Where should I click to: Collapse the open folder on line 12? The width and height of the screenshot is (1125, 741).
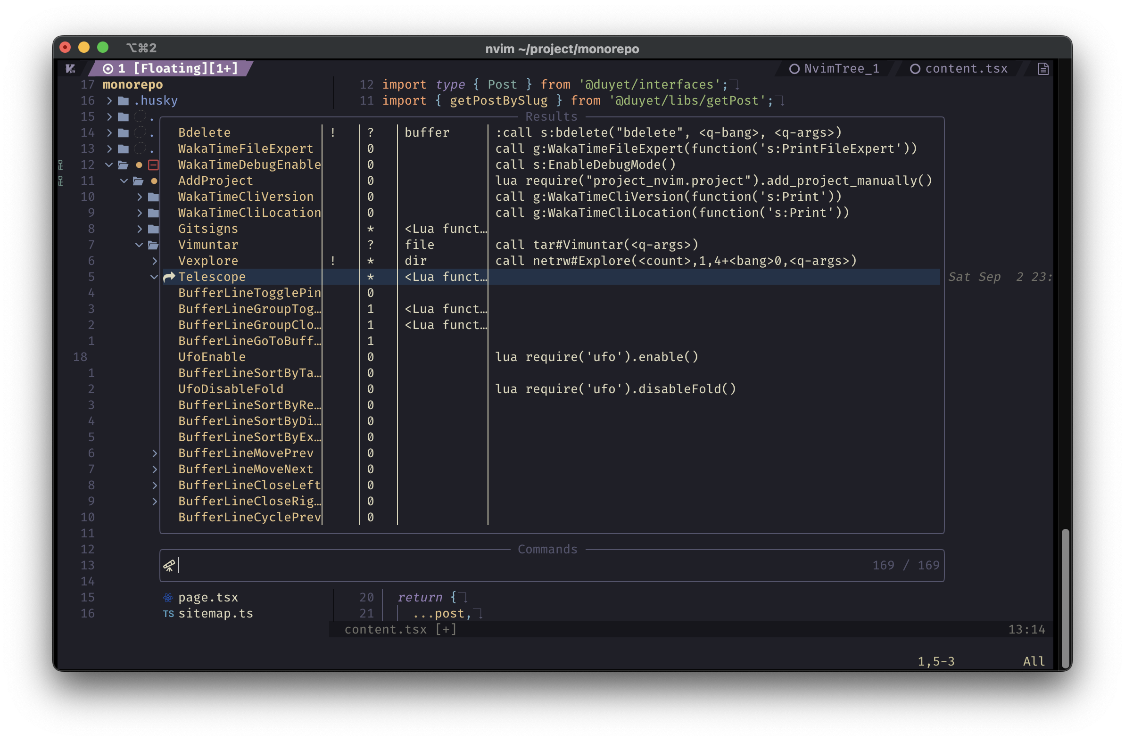(109, 165)
